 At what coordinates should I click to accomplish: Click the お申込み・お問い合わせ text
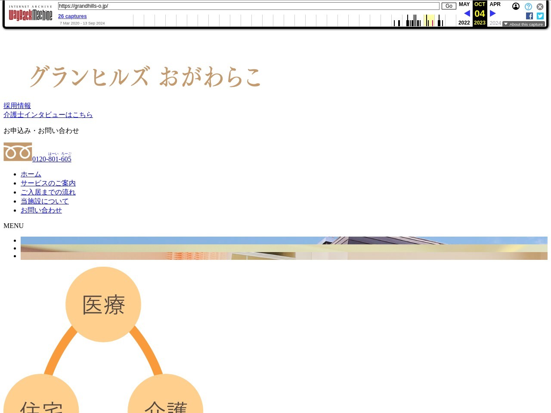pyautogui.click(x=41, y=130)
